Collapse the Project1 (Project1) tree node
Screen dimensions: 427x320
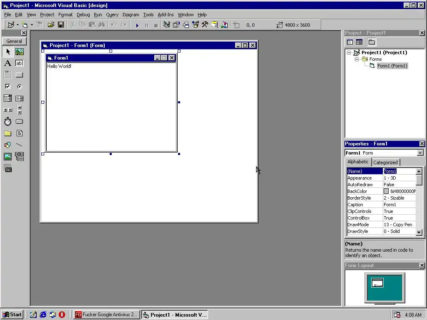pos(349,52)
